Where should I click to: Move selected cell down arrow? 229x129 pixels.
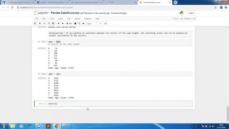click(63, 24)
